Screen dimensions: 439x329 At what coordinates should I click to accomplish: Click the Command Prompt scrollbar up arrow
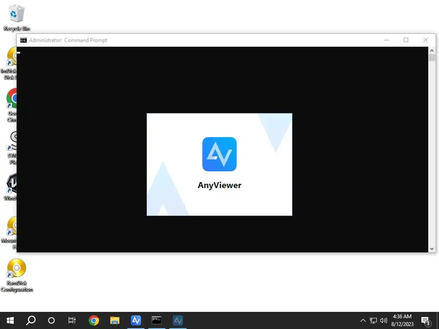click(x=432, y=51)
